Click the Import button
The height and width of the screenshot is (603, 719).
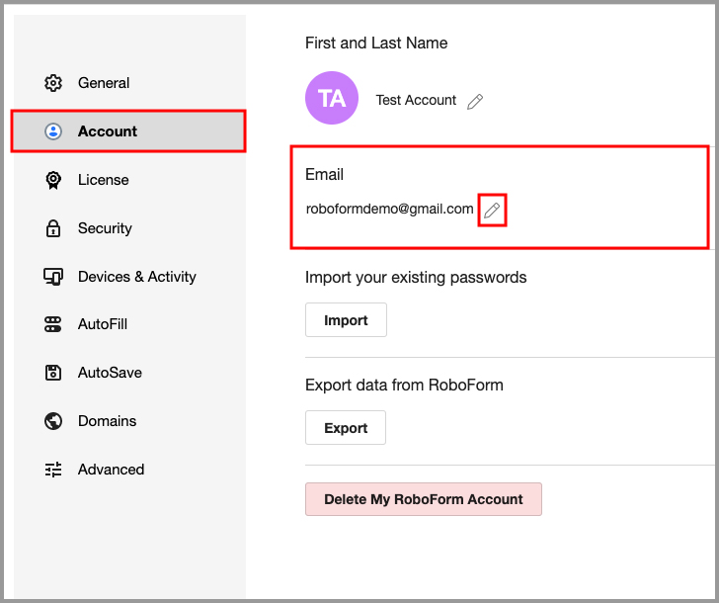pos(347,320)
